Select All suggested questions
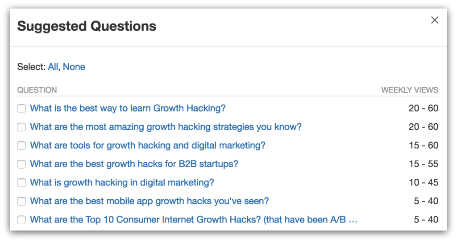 53,67
